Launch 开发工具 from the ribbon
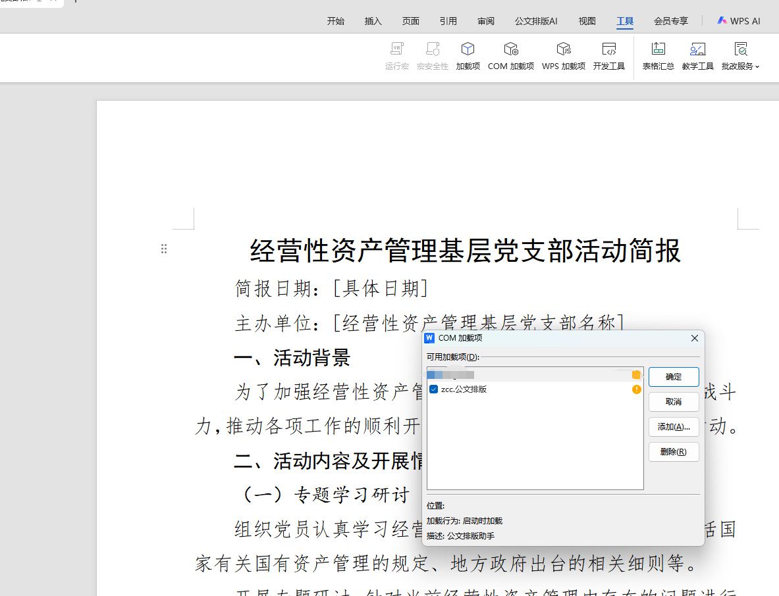The width and height of the screenshot is (779, 596). point(608,55)
